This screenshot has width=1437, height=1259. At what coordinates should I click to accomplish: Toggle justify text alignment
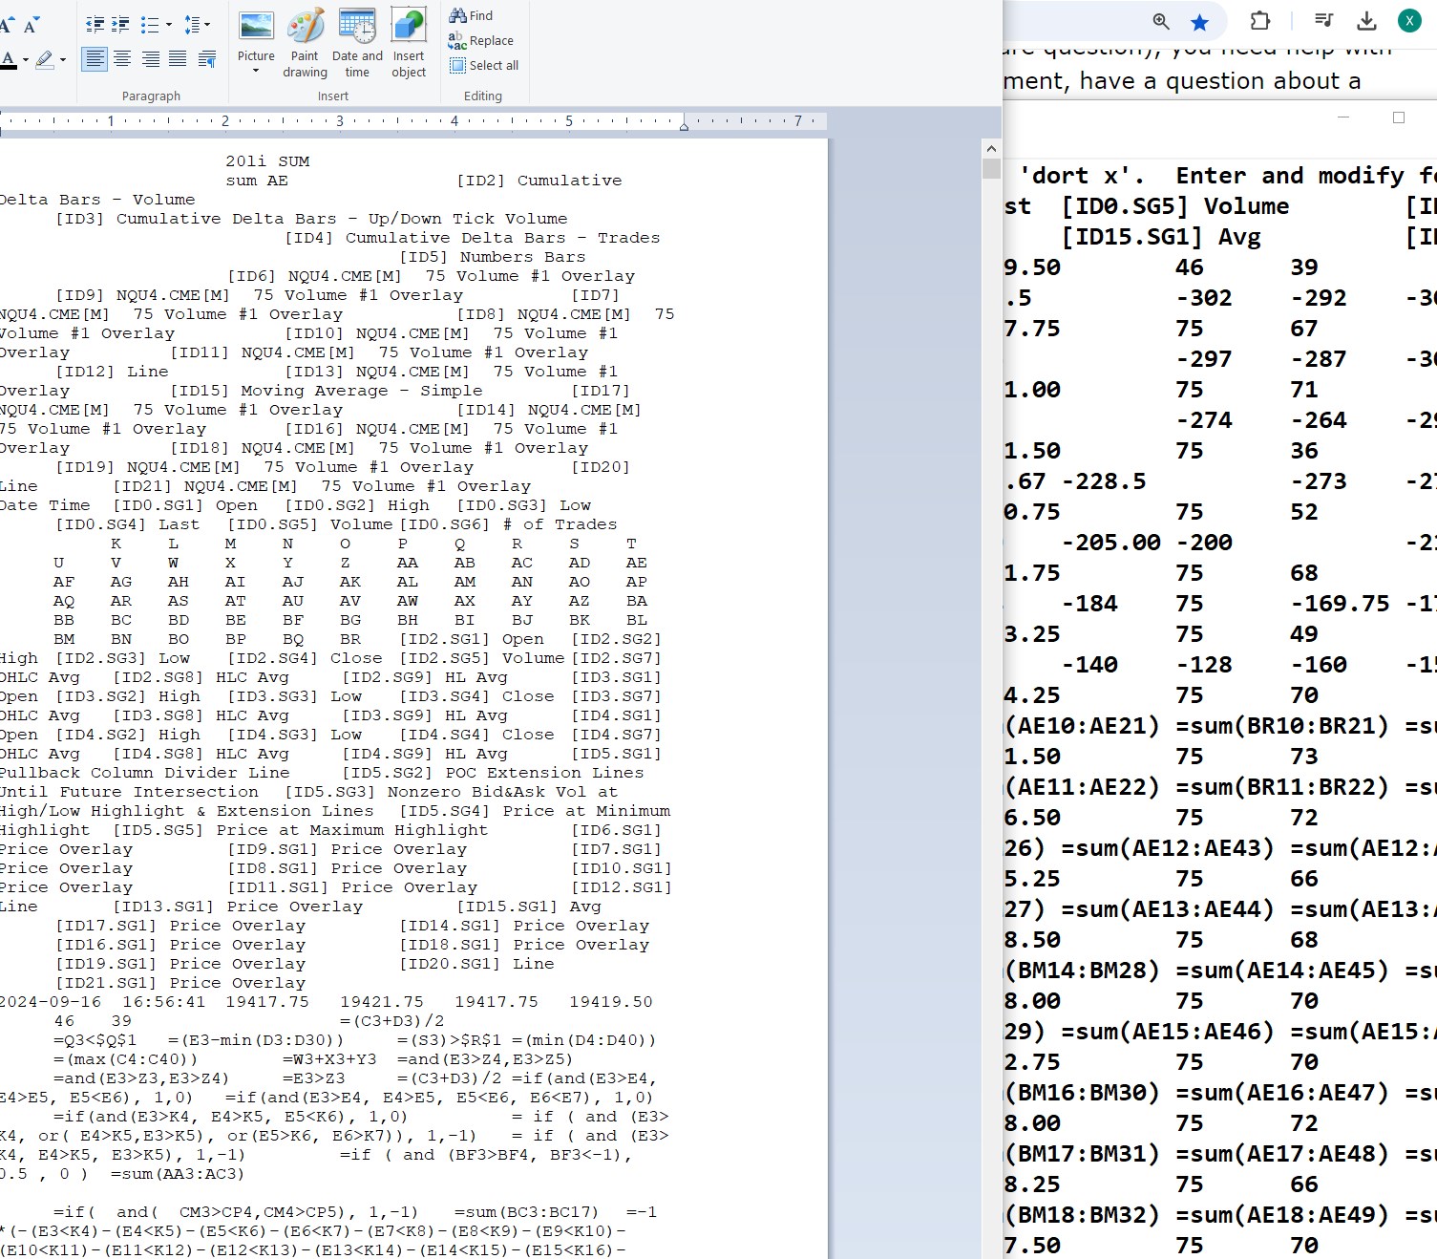(178, 59)
